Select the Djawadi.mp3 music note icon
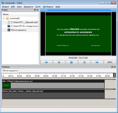Screen dimensions: 118x113 [x=9, y=22]
